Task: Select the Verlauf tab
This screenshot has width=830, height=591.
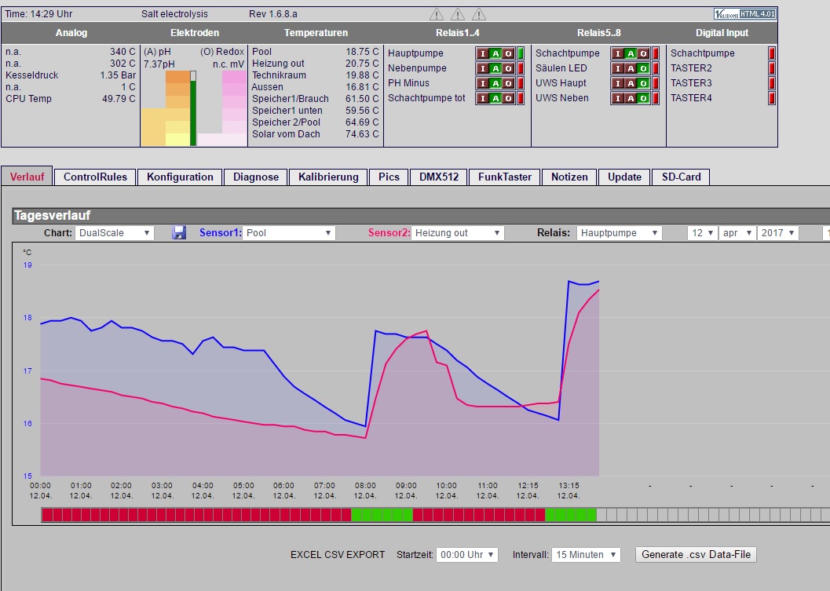Action: coord(27,177)
